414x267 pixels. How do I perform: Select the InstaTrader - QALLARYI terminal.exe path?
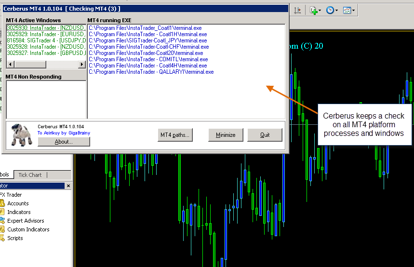151,72
